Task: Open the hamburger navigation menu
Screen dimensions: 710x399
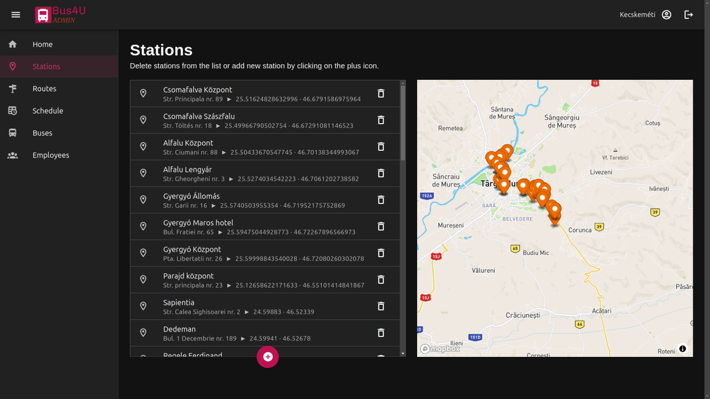Action: tap(16, 15)
